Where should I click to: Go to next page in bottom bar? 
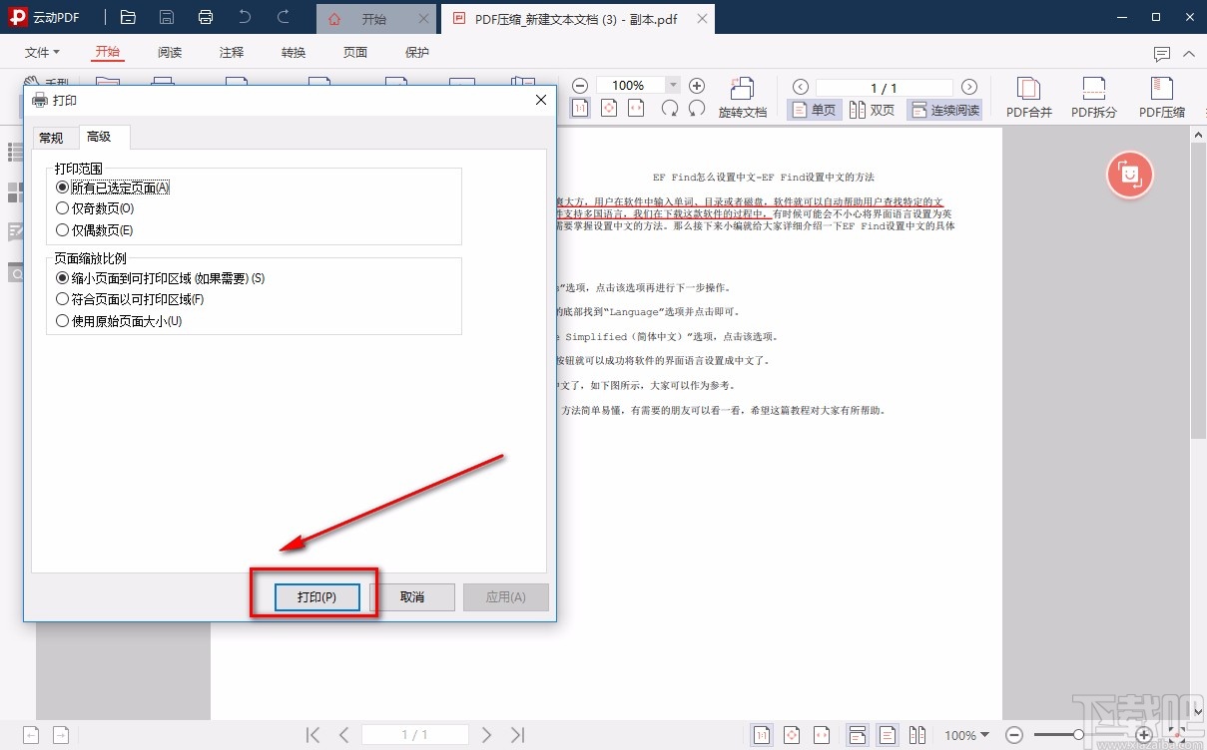[x=486, y=735]
